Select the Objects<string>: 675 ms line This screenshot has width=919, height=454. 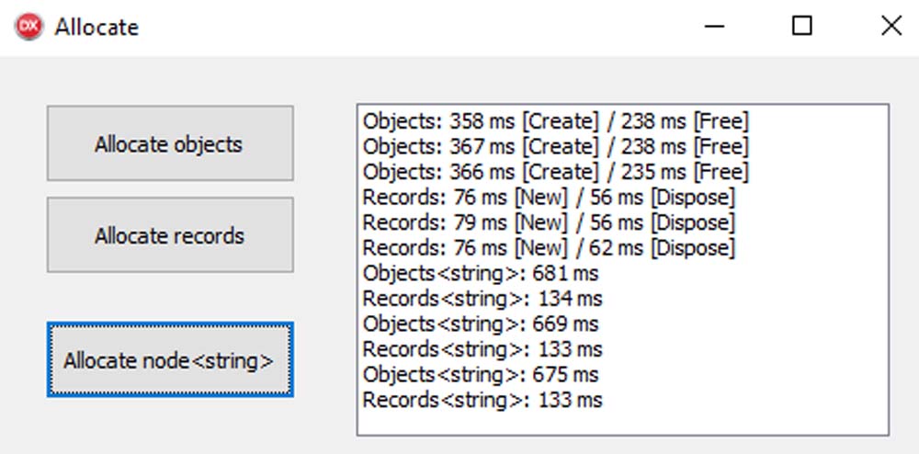pyautogui.click(x=481, y=374)
